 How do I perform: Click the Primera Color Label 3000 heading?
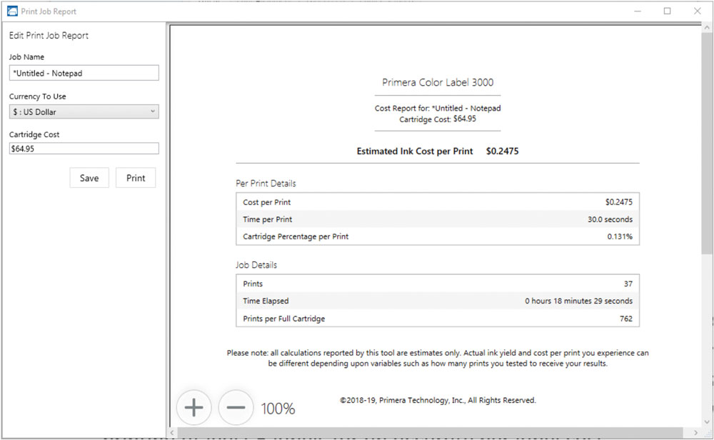coord(438,82)
